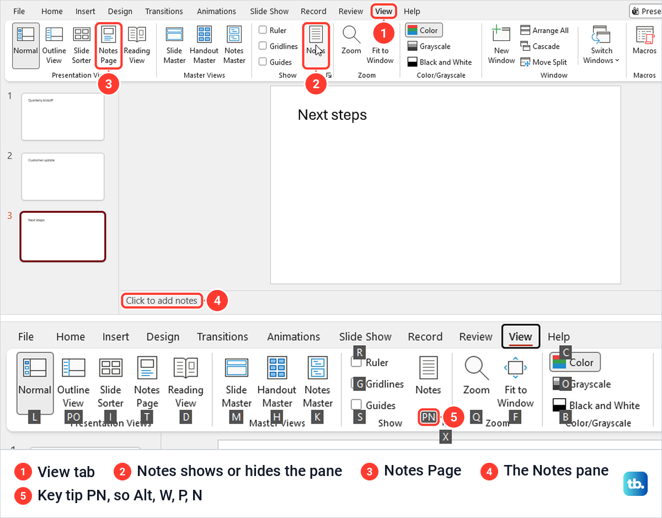Choose Fit to Window in lower key-tip ribbon

coord(515,382)
